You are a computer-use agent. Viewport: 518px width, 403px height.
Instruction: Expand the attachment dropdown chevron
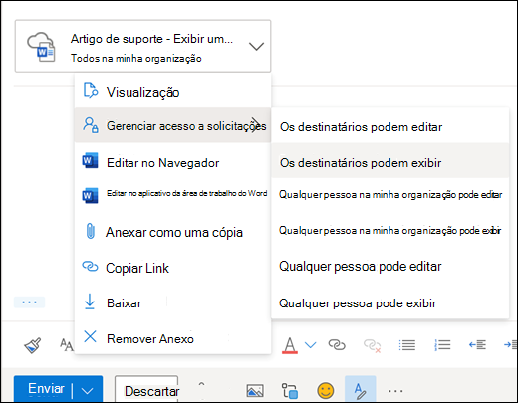[x=256, y=46]
